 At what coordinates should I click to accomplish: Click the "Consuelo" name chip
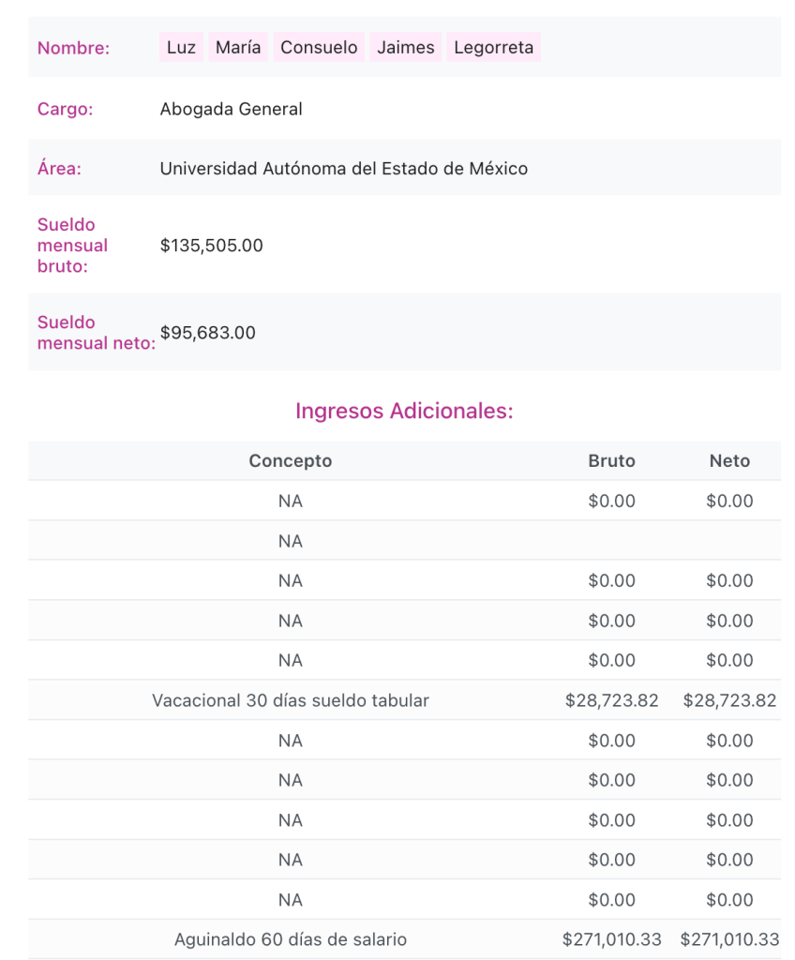click(319, 48)
